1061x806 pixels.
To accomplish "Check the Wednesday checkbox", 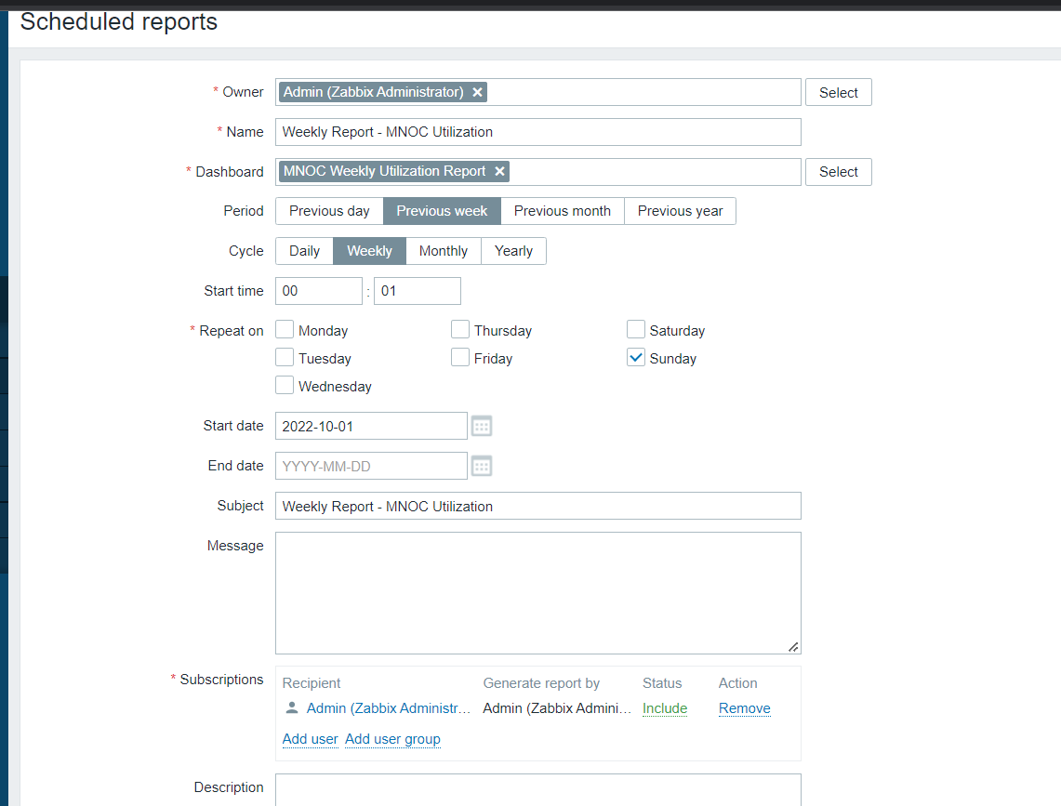I will [x=285, y=385].
